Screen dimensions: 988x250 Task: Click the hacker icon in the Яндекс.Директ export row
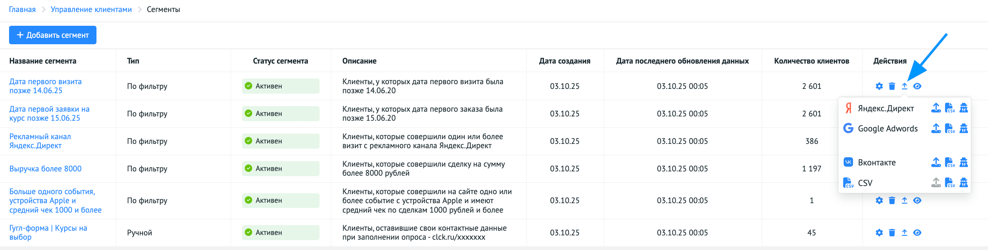click(x=964, y=108)
